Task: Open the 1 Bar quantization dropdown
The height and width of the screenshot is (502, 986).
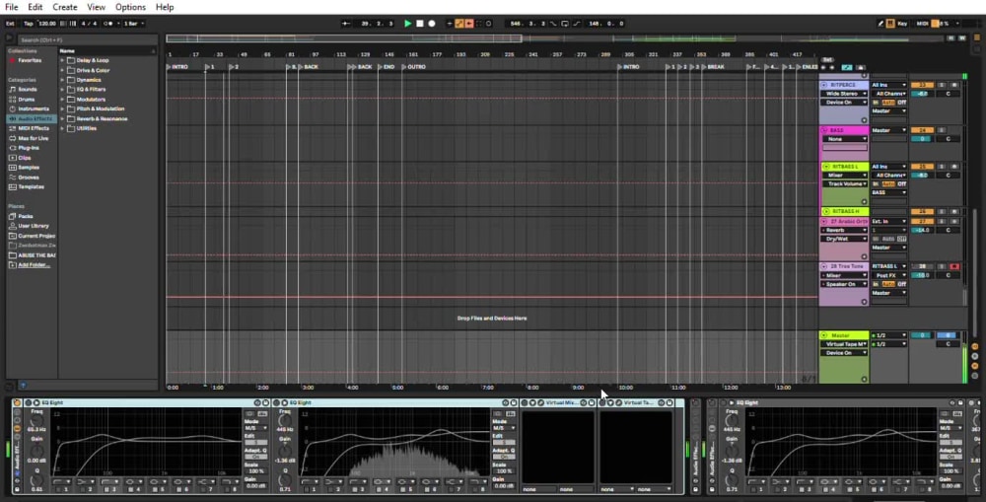Action: [134, 24]
